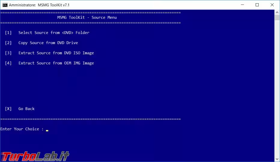Click the 'MSMG ToolKit - Source Menu' heading

[x=87, y=17]
